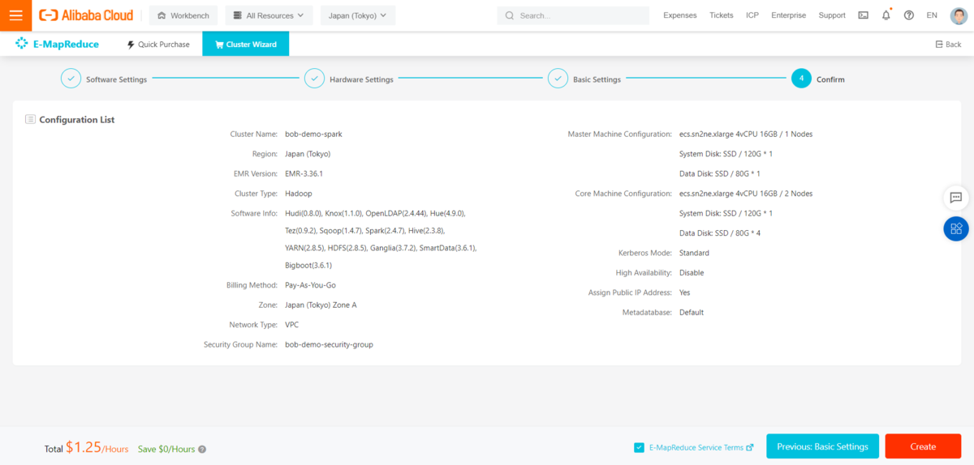Screen dimensions: 974x465
Task: Open the Tickets menu
Action: pyautogui.click(x=721, y=15)
